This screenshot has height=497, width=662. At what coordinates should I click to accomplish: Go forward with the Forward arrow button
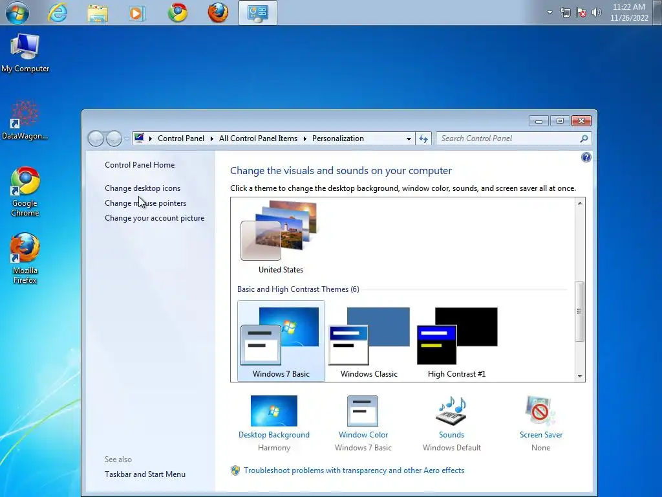click(x=114, y=138)
